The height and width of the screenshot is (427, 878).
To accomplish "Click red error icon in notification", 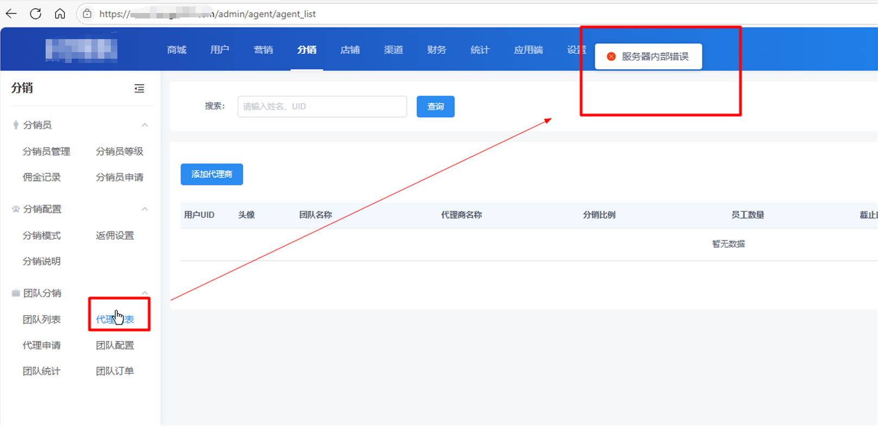I will [x=611, y=56].
